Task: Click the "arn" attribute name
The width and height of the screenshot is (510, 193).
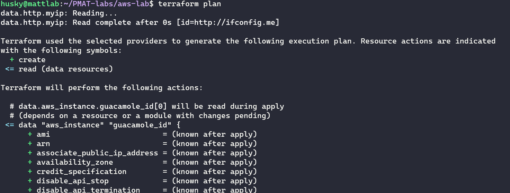Action: (x=43, y=144)
